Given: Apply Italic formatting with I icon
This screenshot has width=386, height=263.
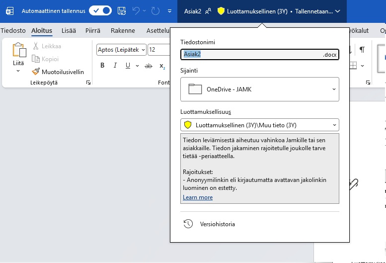Looking at the screenshot, I should click(x=115, y=66).
